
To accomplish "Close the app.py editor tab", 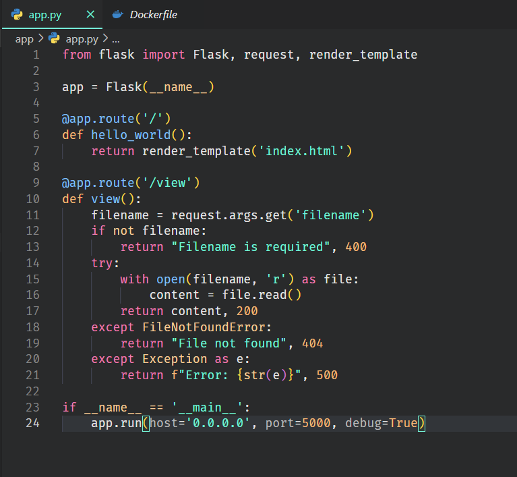I will coord(90,14).
